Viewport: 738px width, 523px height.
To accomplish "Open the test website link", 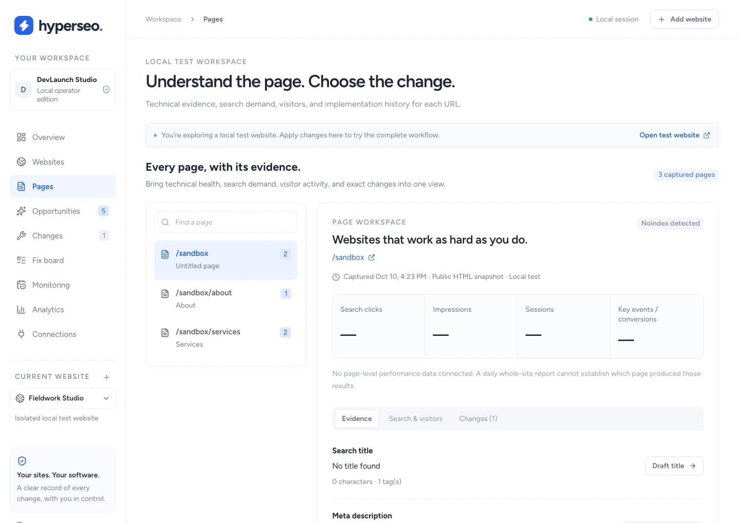I will [x=674, y=135].
